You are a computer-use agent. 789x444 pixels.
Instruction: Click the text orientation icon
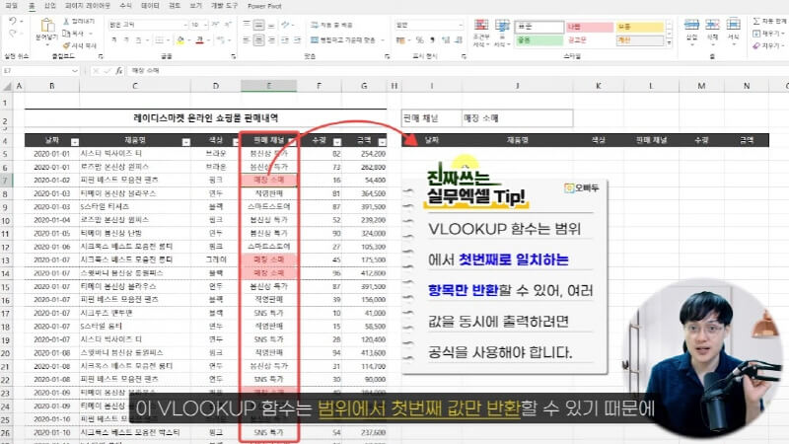coord(286,24)
